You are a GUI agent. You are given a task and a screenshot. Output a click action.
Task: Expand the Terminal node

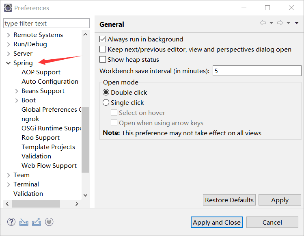point(9,184)
